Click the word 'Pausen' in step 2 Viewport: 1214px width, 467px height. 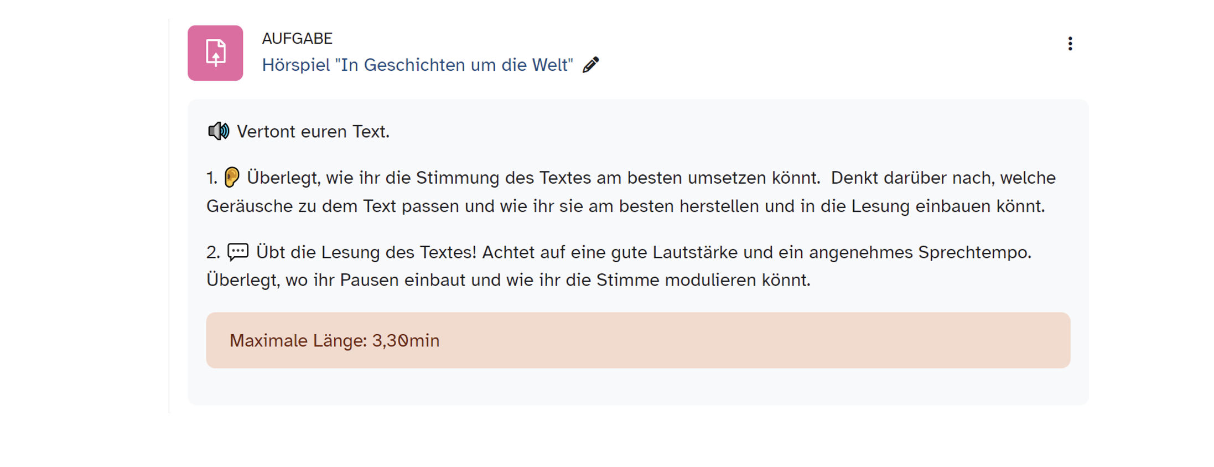tap(369, 280)
